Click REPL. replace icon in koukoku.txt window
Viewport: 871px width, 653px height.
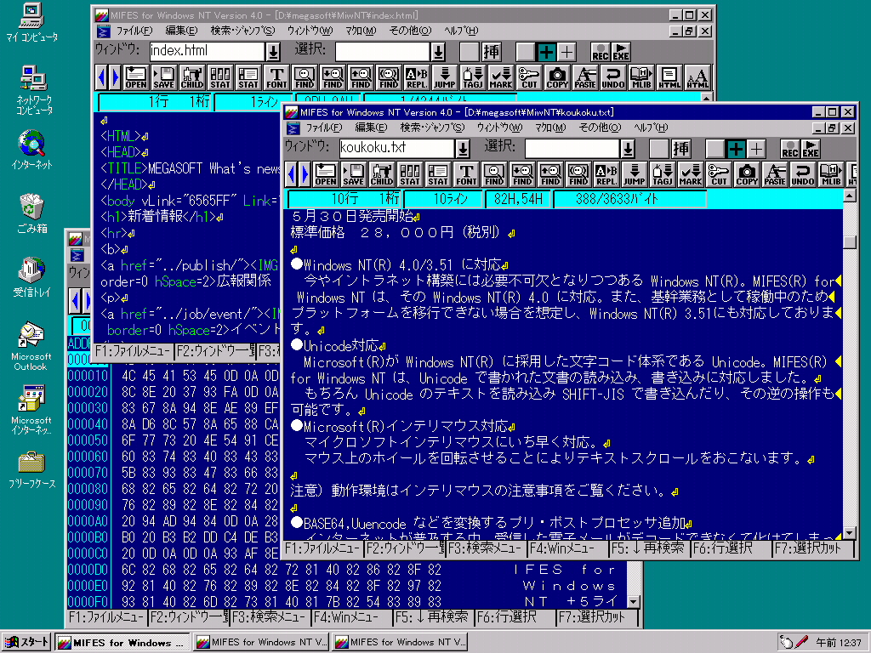coord(606,174)
